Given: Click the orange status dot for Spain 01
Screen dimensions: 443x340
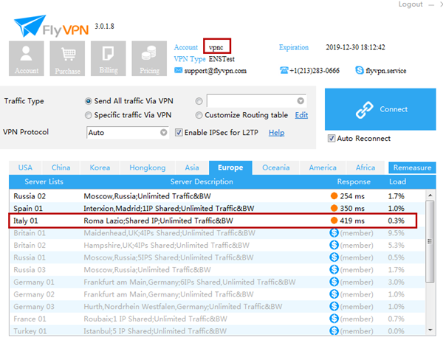Looking at the screenshot, I should click(334, 208).
